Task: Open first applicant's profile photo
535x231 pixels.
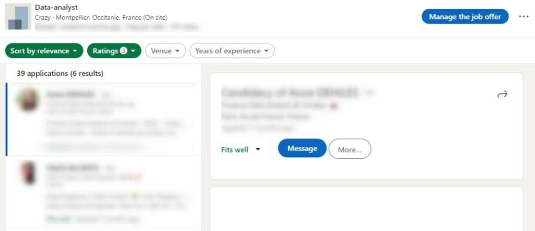Action: 28,100
